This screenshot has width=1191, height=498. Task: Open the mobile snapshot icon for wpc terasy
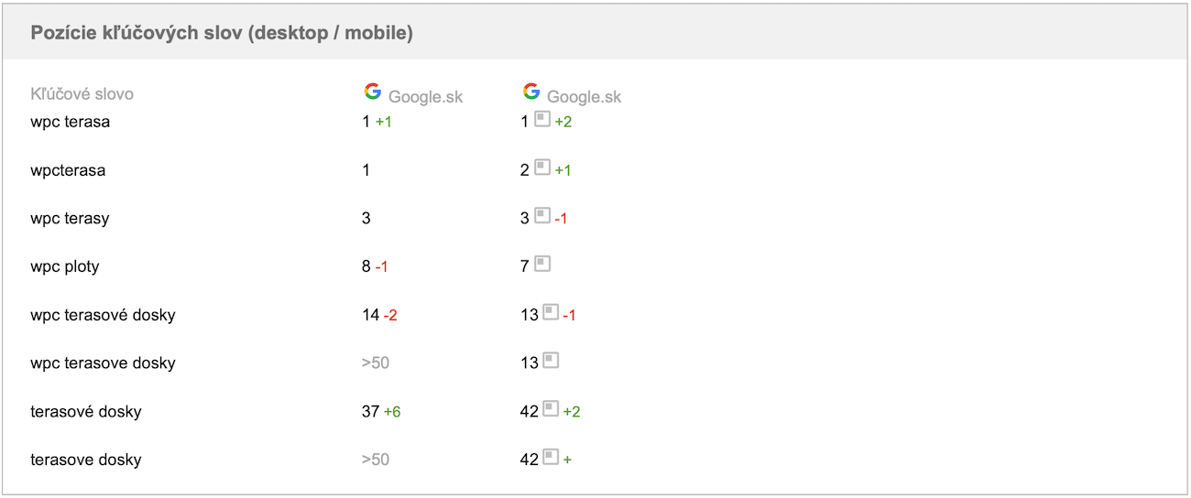point(542,216)
